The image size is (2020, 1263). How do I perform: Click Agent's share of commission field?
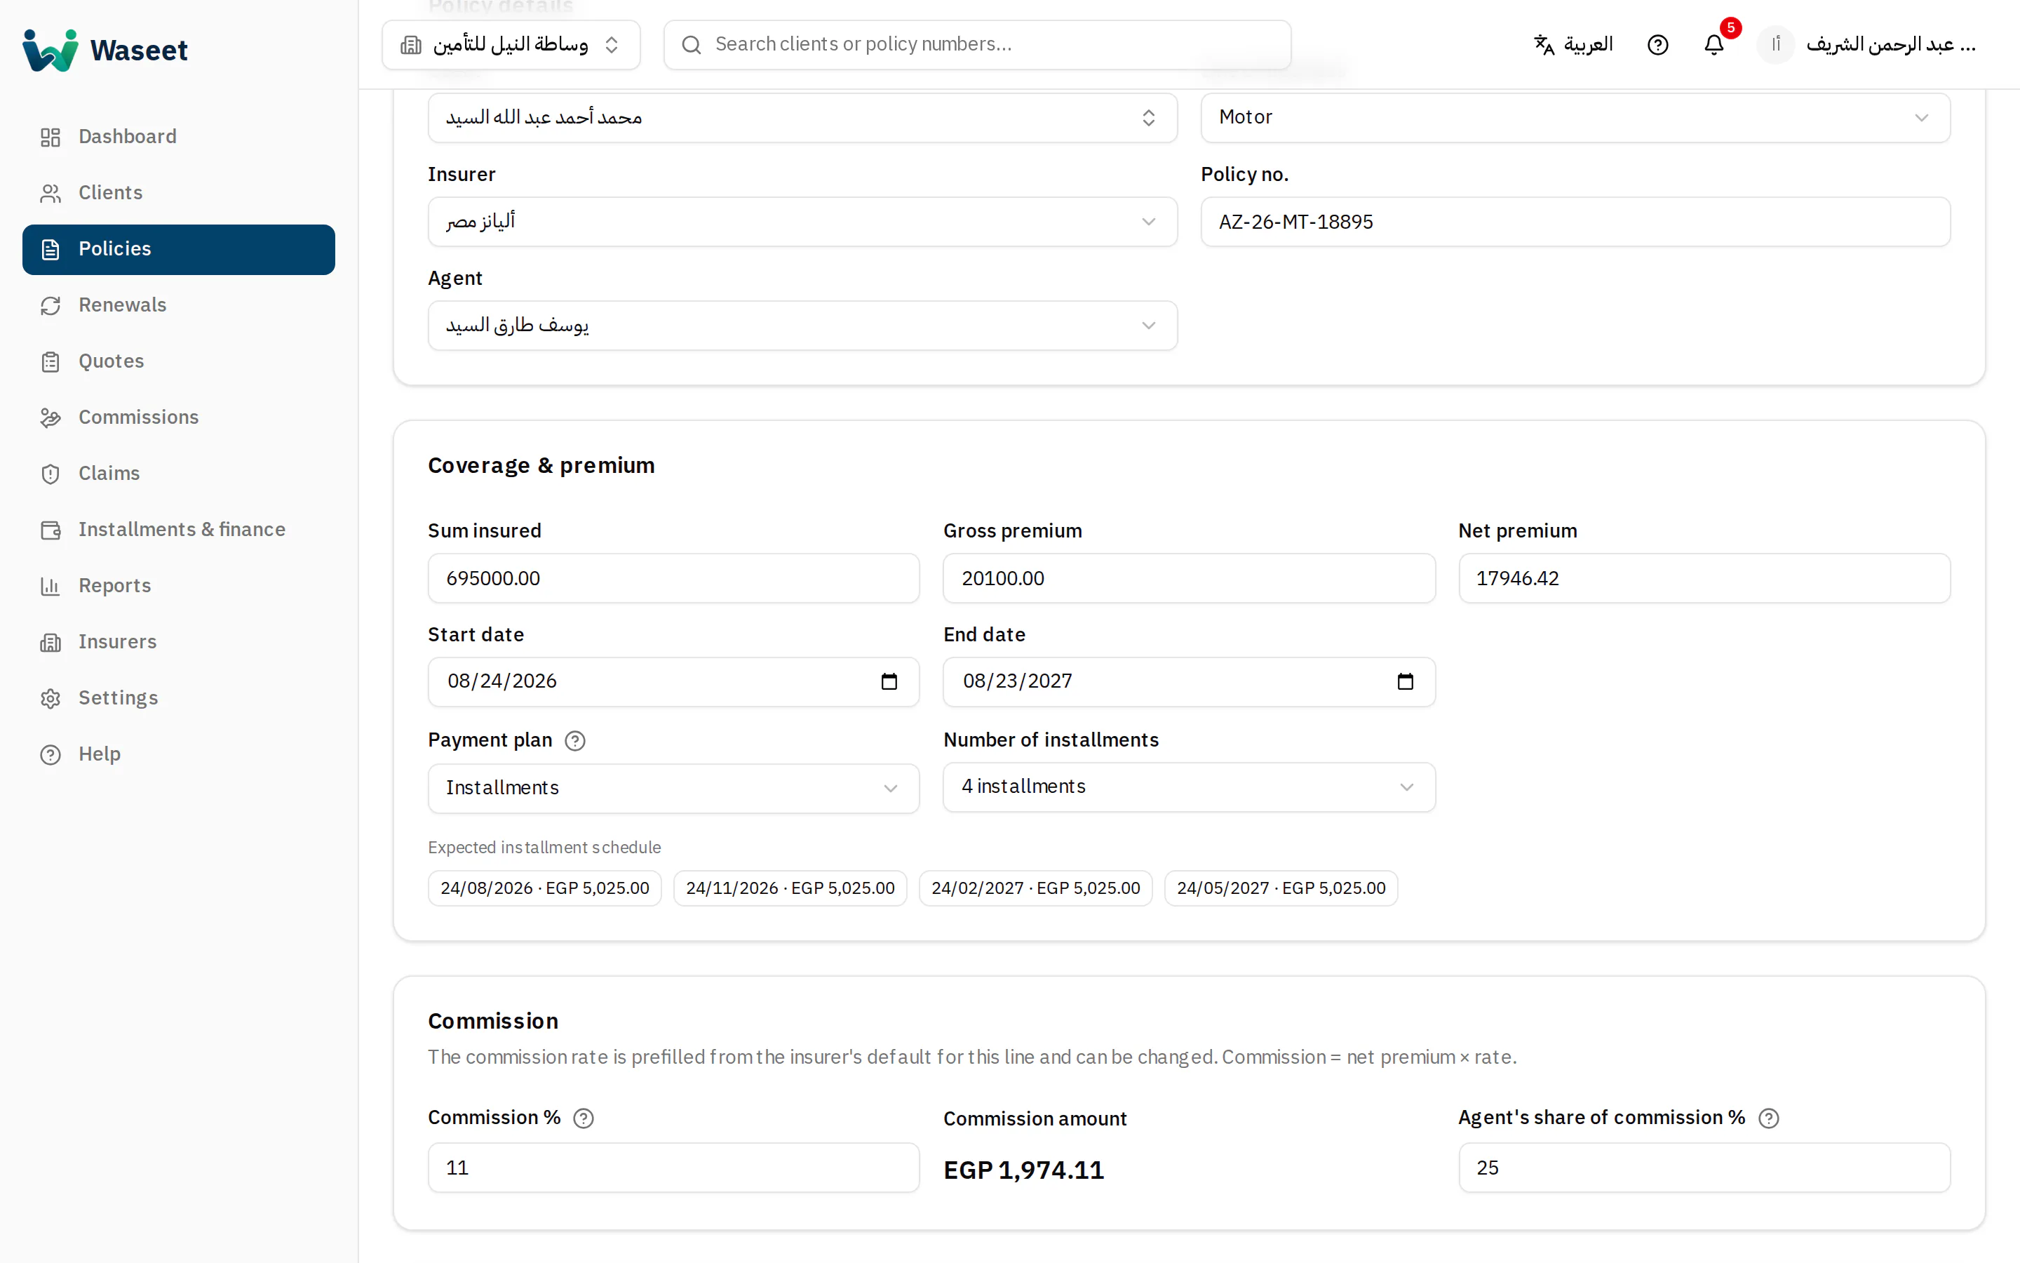click(x=1704, y=1168)
